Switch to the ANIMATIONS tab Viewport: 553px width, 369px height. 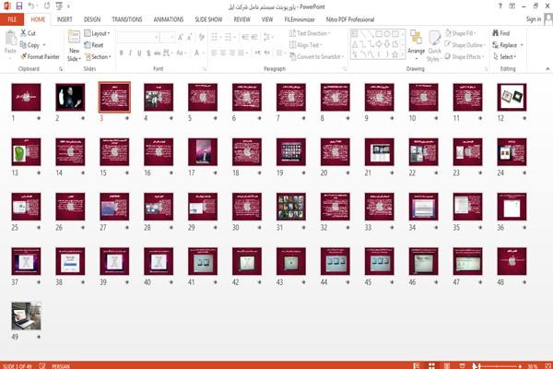pyautogui.click(x=169, y=19)
